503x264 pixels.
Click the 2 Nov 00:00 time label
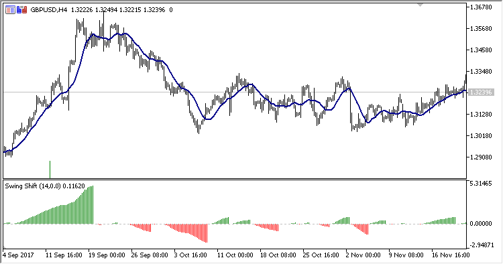click(x=364, y=255)
